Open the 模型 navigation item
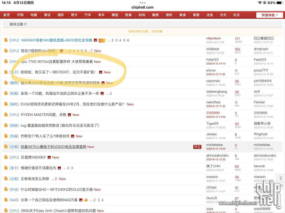The image size is (285, 213). click(115, 15)
